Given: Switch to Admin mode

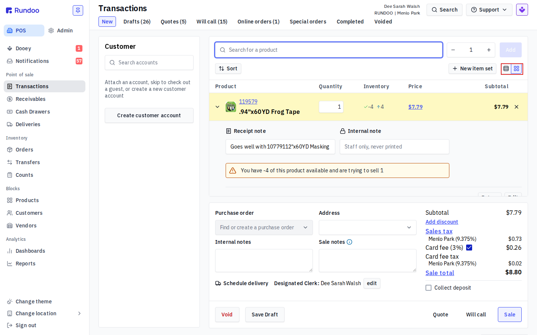Looking at the screenshot, I should pos(65,31).
